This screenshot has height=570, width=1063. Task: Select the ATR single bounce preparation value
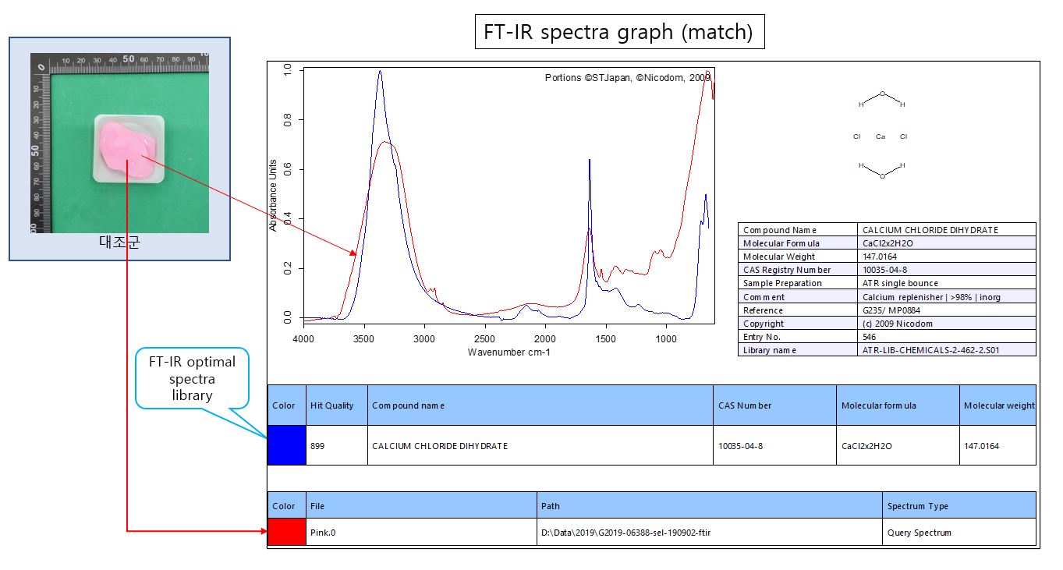pos(900,283)
